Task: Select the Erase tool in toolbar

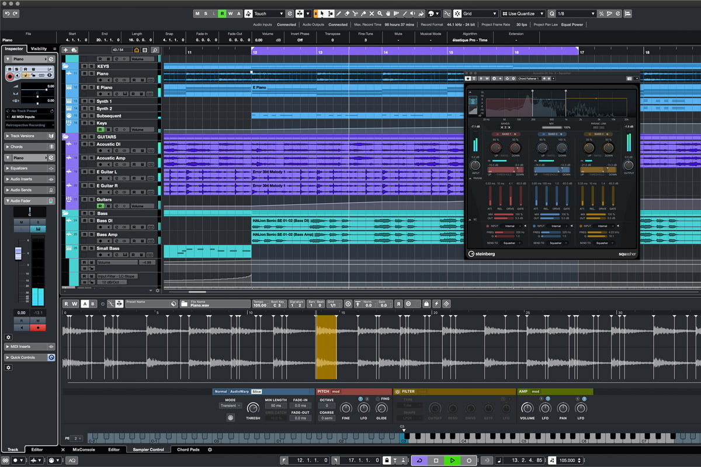Action: tap(348, 13)
